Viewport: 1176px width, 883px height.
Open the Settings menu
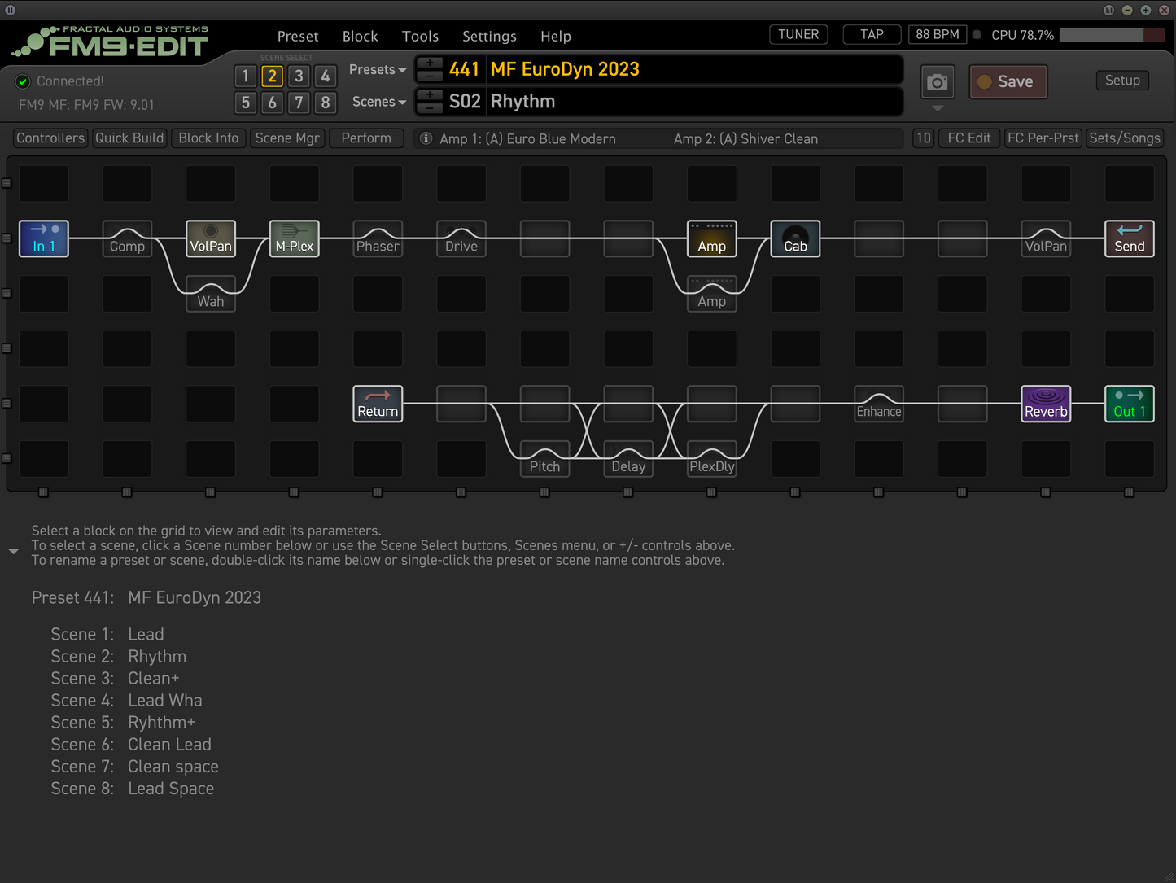[489, 37]
